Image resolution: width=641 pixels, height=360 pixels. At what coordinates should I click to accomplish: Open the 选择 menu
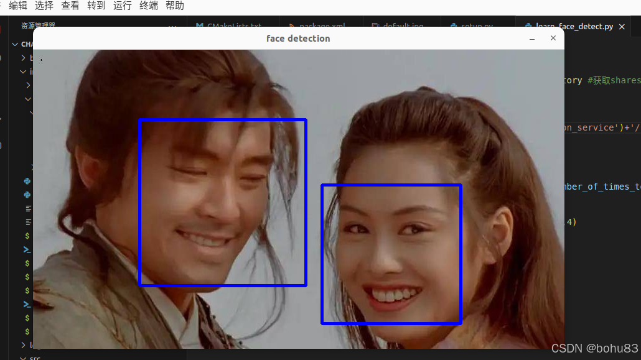click(44, 6)
